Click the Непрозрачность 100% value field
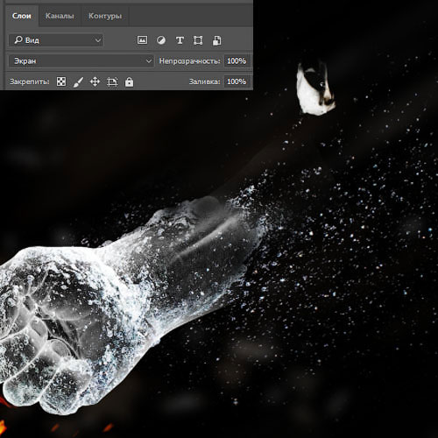 point(237,61)
